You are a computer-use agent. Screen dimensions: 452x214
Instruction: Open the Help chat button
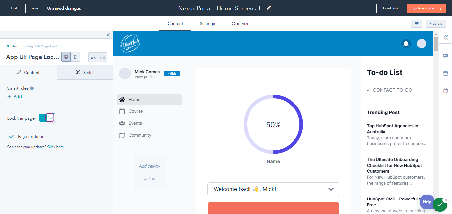tap(427, 202)
